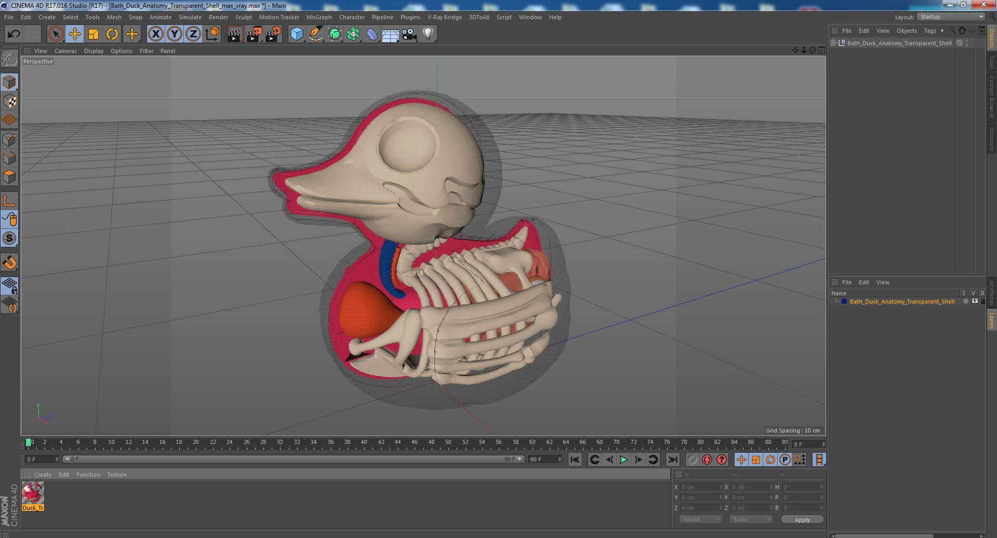
Task: Open viewport Cameras menu
Action: (x=65, y=51)
